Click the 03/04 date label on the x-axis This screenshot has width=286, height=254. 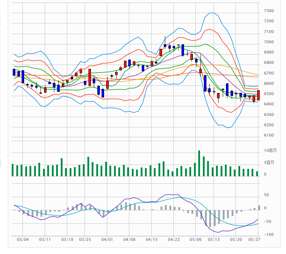(x=23, y=239)
